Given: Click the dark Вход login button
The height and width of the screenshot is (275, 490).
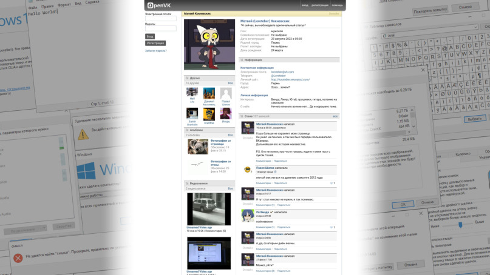Looking at the screenshot, I should pos(150,36).
